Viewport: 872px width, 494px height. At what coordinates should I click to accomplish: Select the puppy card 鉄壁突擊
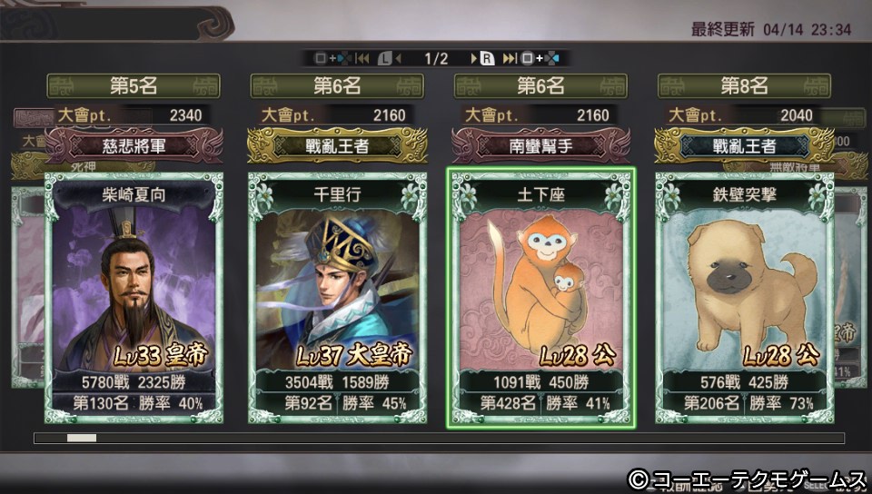[744, 298]
